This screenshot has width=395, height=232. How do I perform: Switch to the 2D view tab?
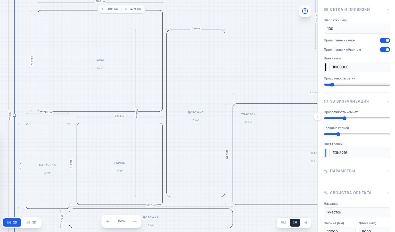[x=12, y=222]
